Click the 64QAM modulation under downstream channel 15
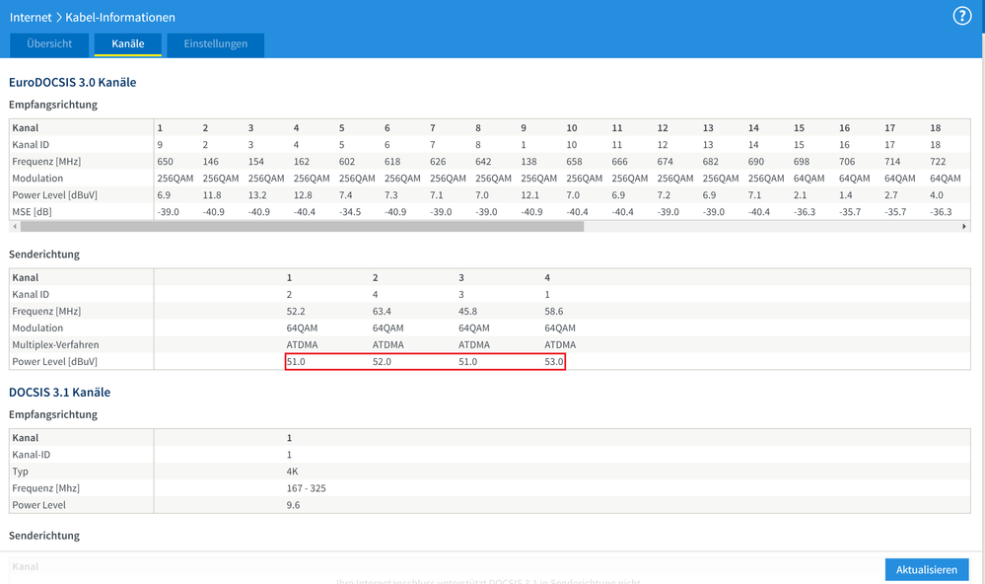The height and width of the screenshot is (584, 985). 809,179
